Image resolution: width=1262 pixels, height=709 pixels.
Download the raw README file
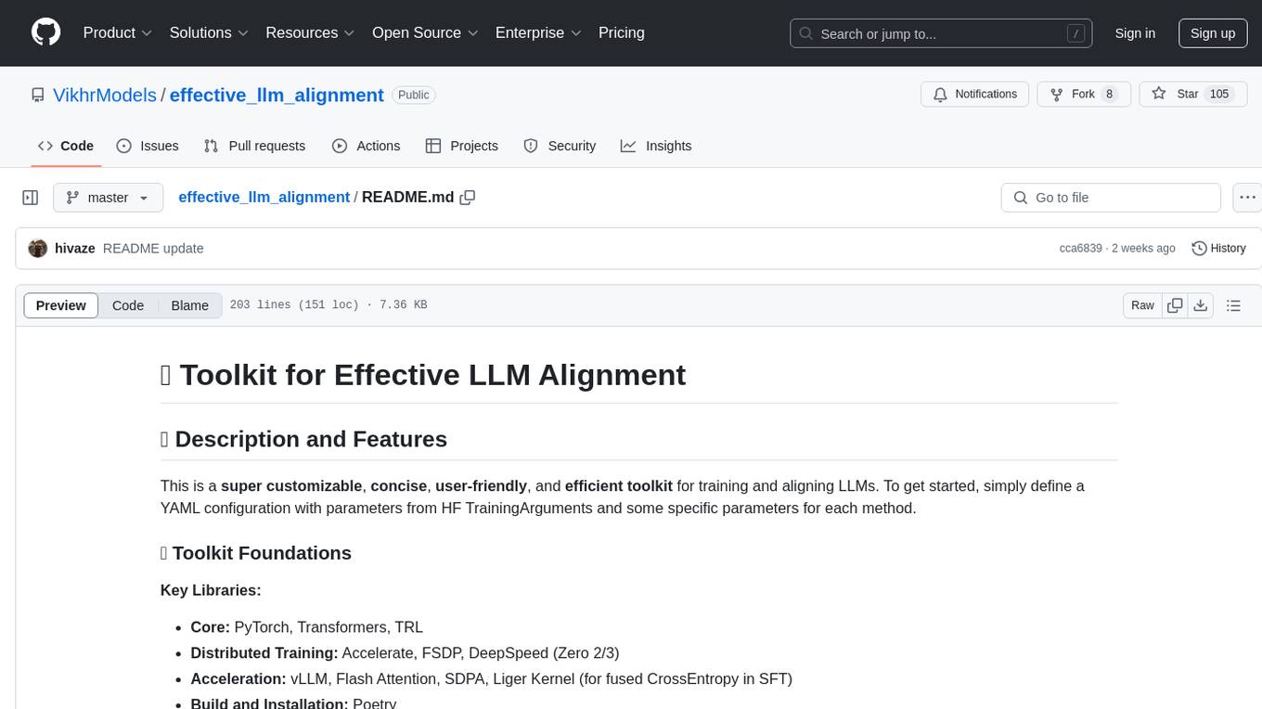[1200, 305]
